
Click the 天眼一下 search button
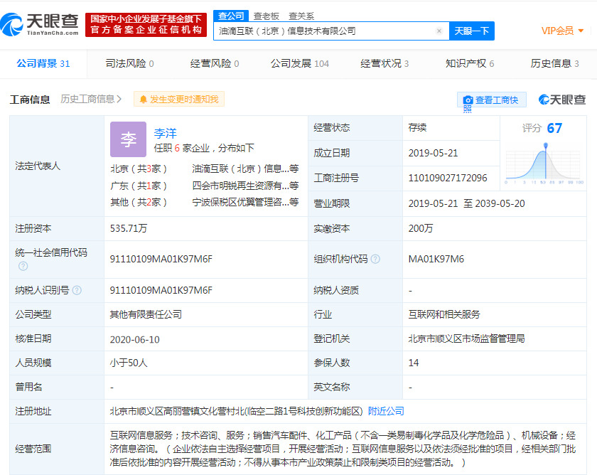[472, 31]
